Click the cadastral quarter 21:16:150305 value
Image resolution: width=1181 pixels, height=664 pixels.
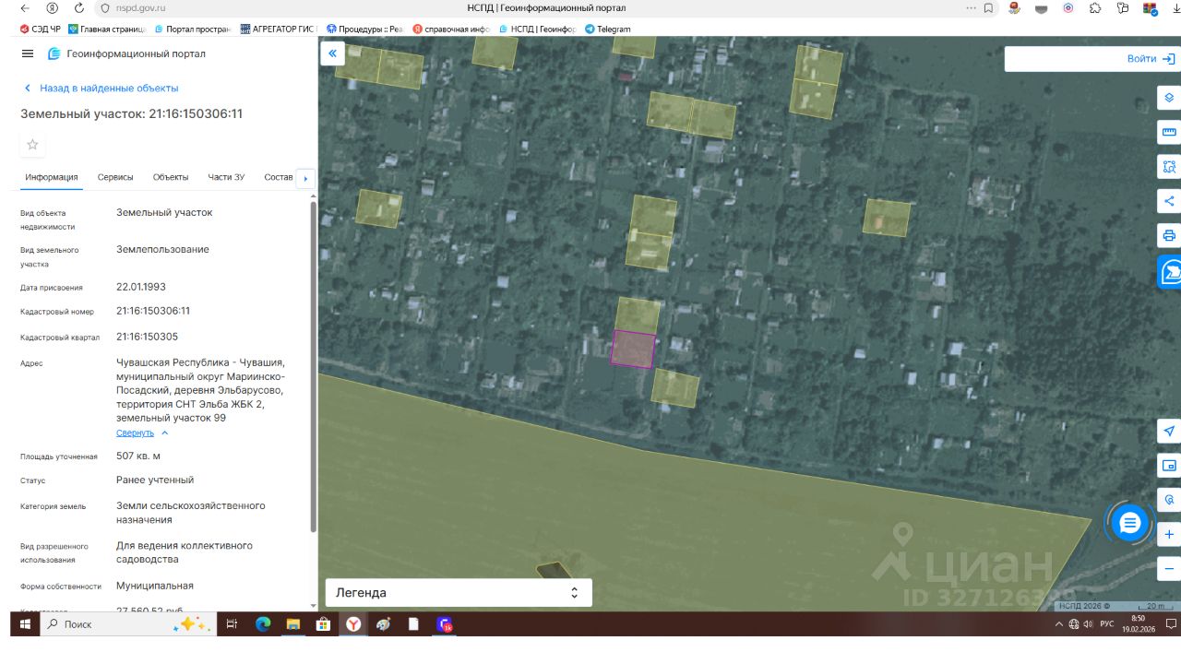coord(148,337)
